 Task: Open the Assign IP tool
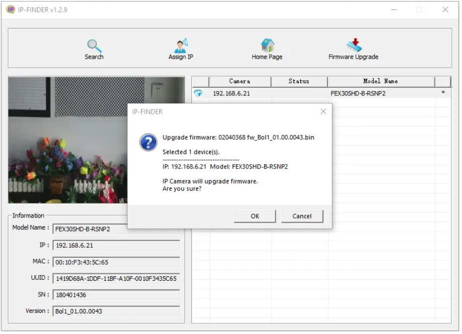181,48
